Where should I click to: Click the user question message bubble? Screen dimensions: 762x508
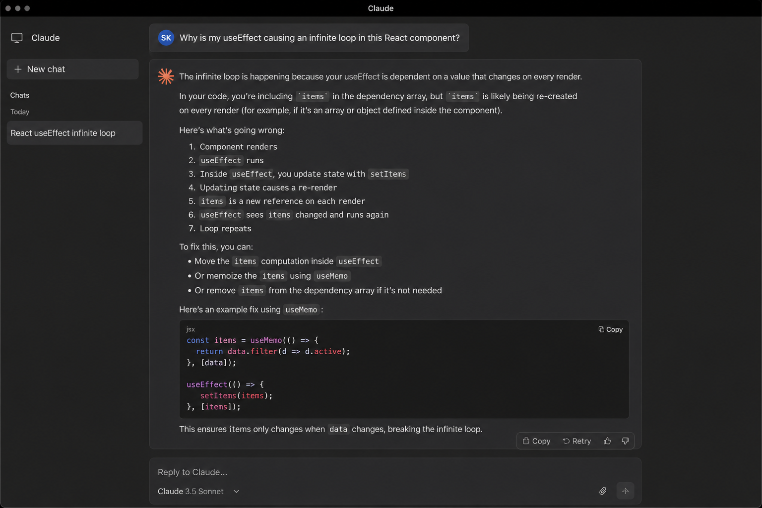tap(309, 38)
